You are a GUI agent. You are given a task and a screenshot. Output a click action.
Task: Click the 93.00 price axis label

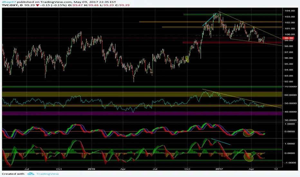(x=289, y=76)
